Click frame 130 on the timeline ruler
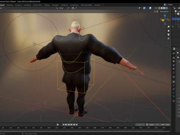This screenshot has width=180, height=135. tap(72, 127)
